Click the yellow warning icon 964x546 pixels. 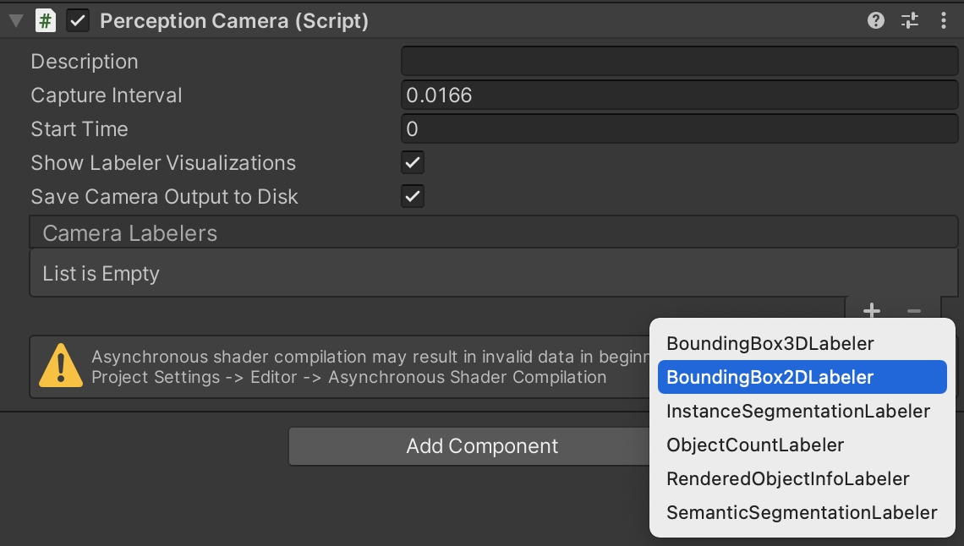61,366
